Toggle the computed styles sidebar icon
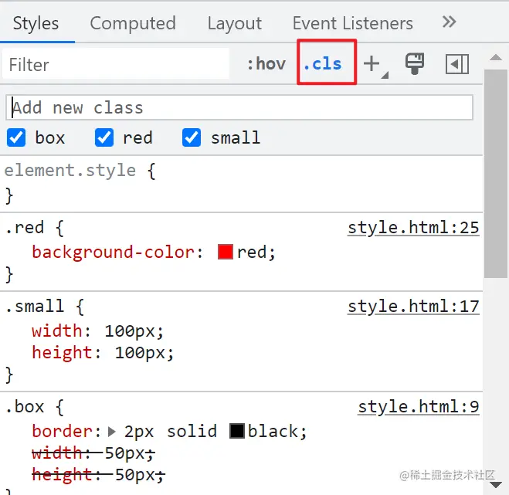This screenshot has height=495, width=509. (456, 64)
